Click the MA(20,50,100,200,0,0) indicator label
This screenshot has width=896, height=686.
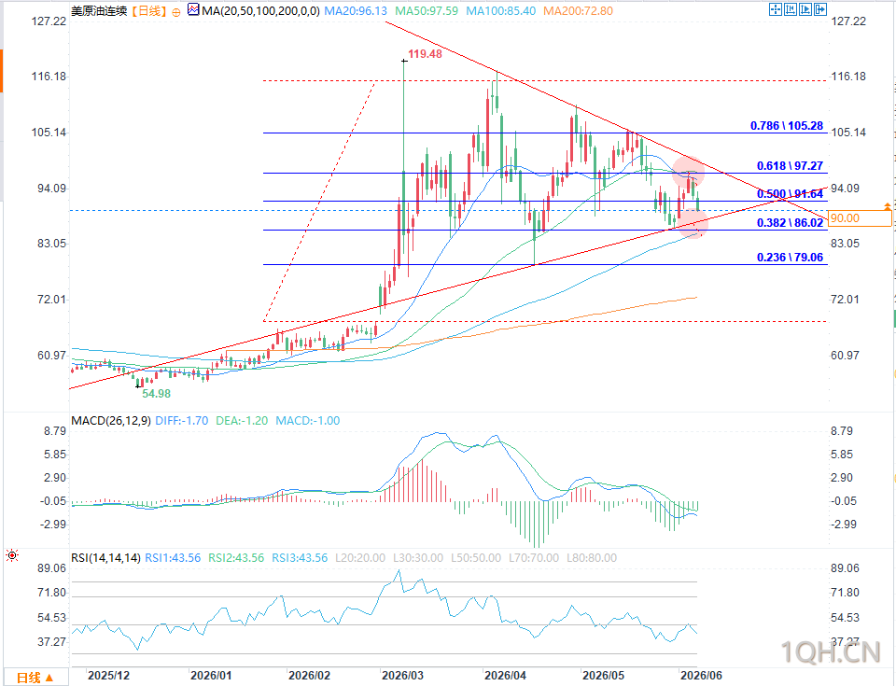click(260, 11)
